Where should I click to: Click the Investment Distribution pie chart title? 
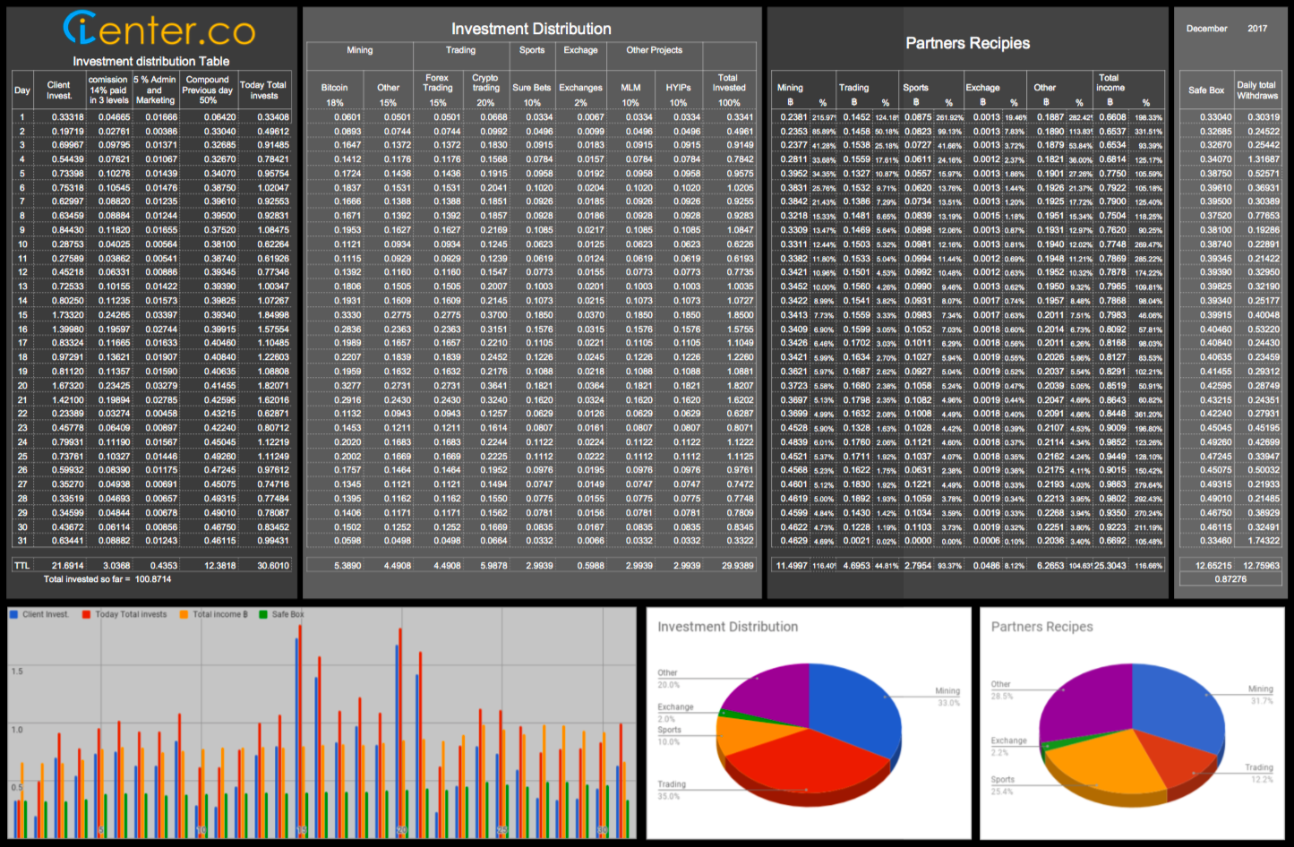[x=727, y=627]
